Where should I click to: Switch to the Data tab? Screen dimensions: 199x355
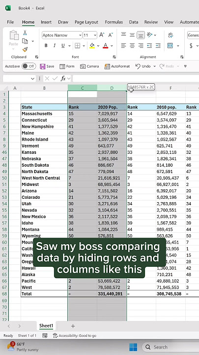coord(134,22)
